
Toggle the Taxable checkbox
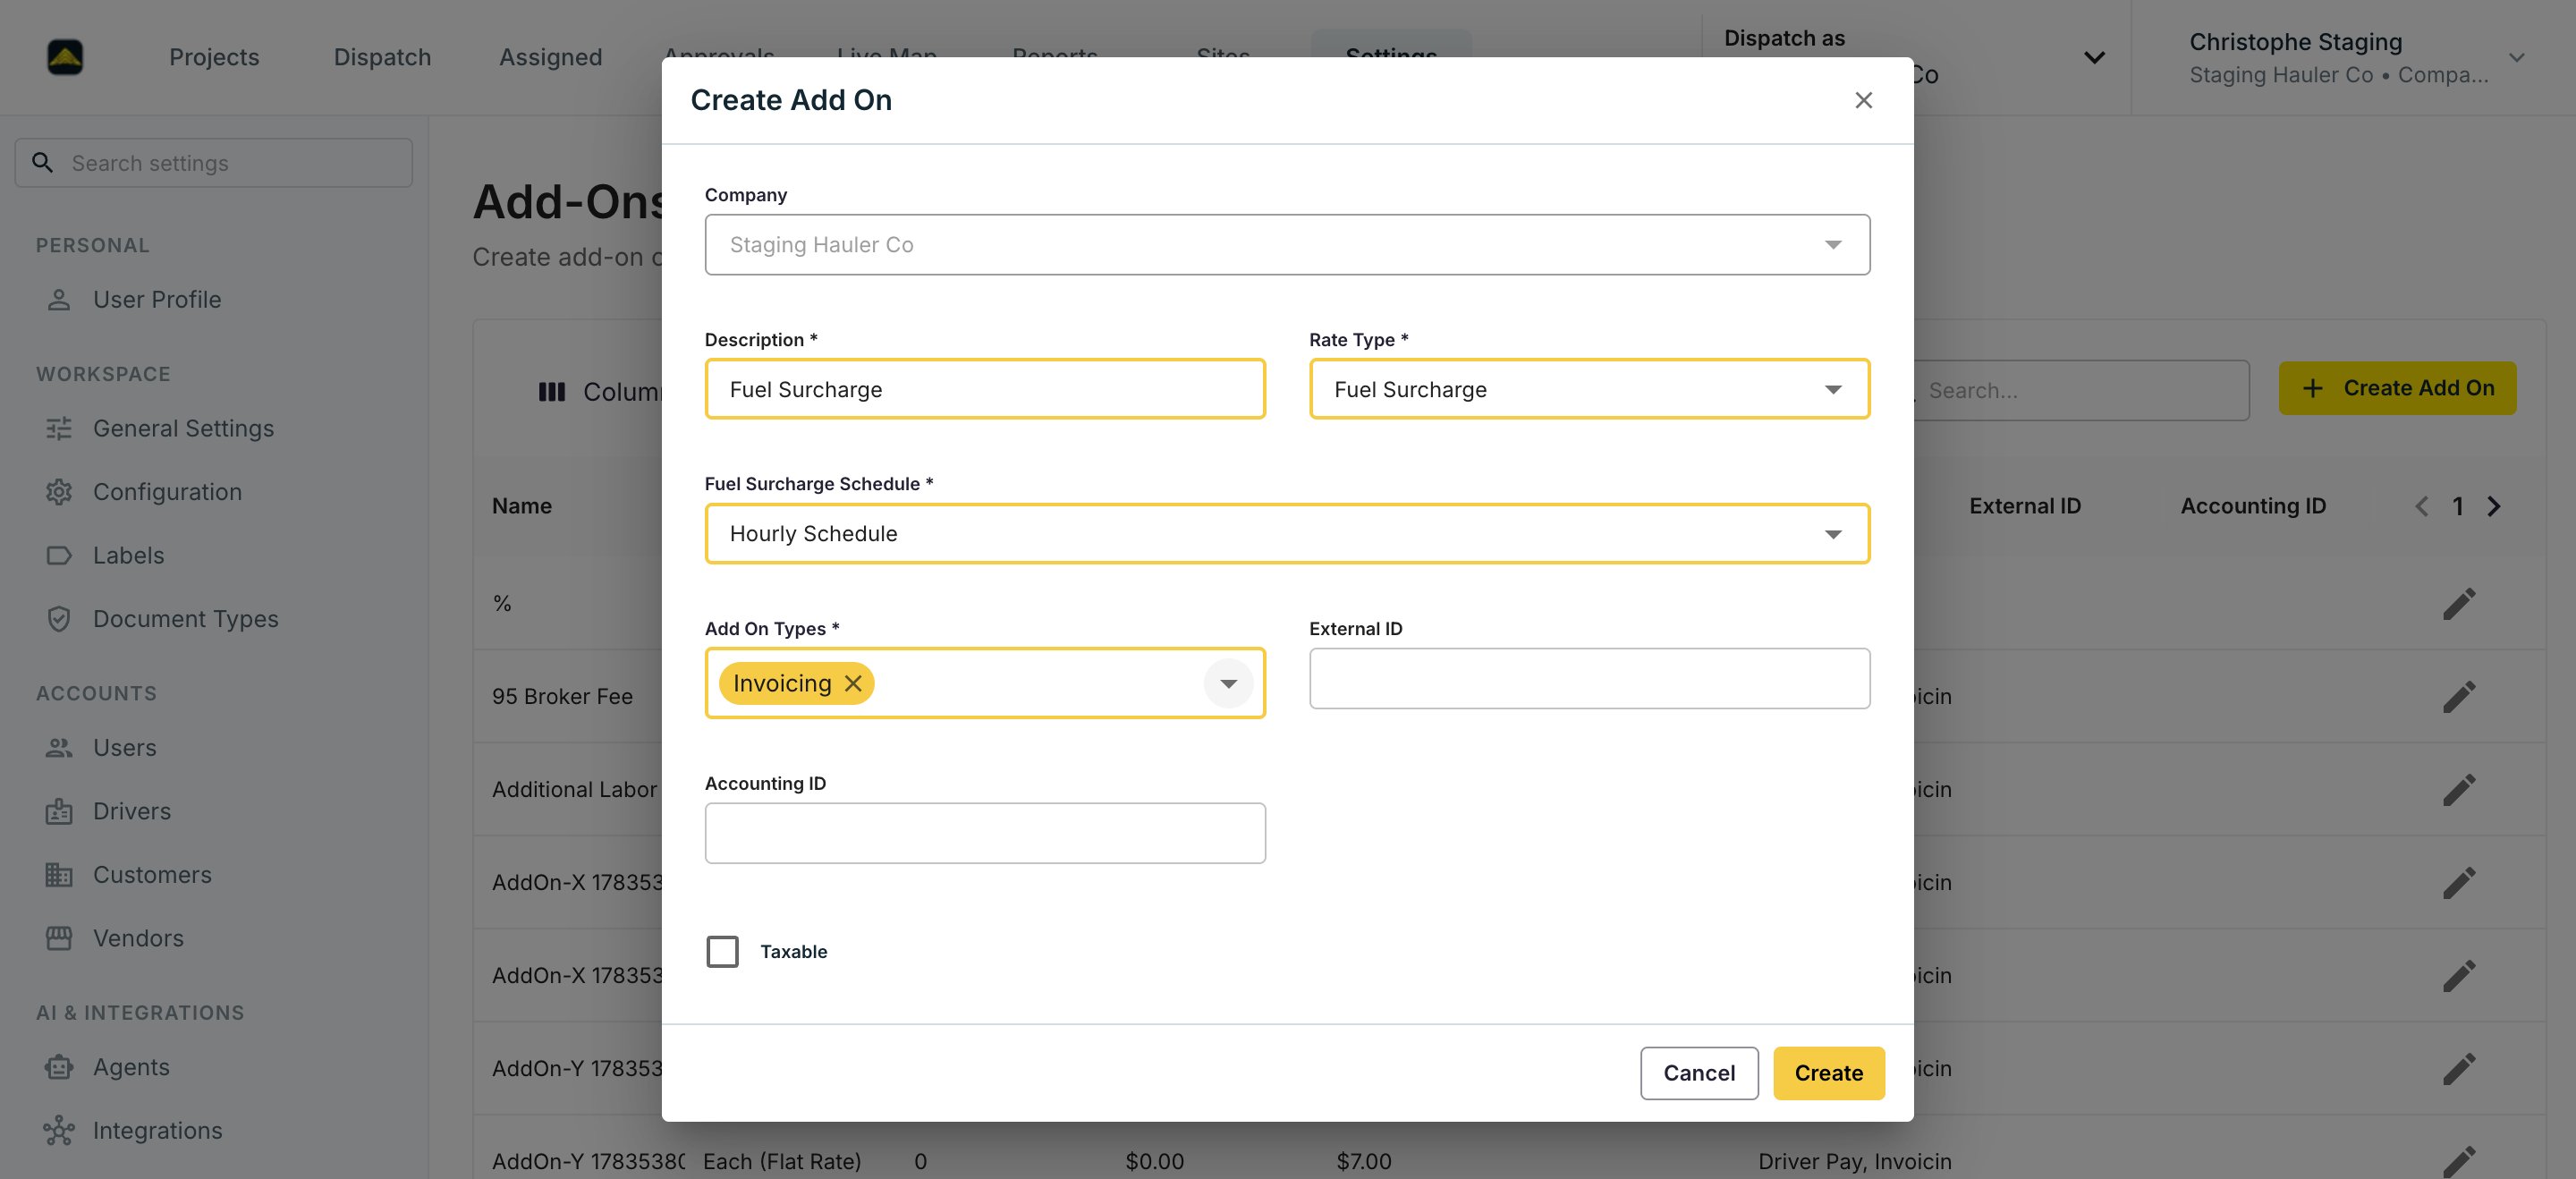tap(722, 951)
